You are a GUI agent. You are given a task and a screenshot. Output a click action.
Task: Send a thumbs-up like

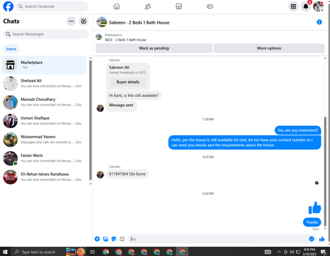click(322, 239)
